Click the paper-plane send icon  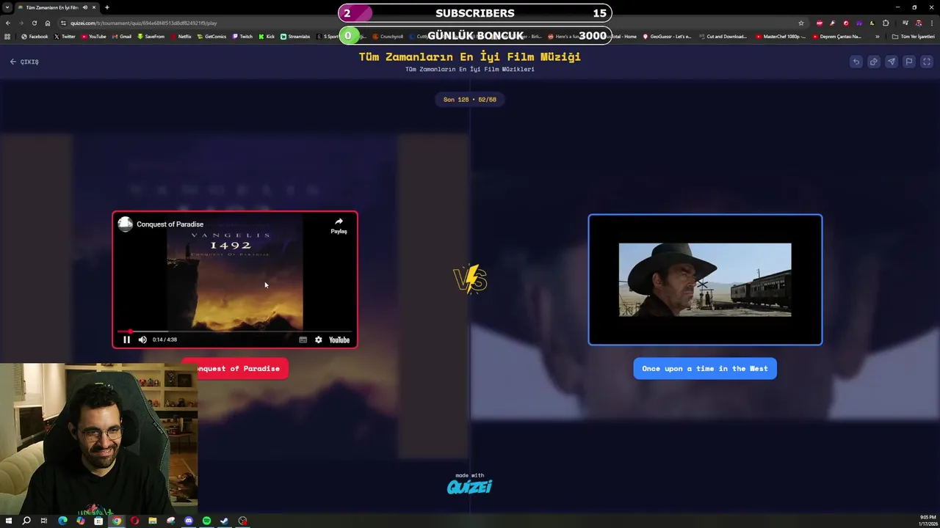(x=892, y=62)
